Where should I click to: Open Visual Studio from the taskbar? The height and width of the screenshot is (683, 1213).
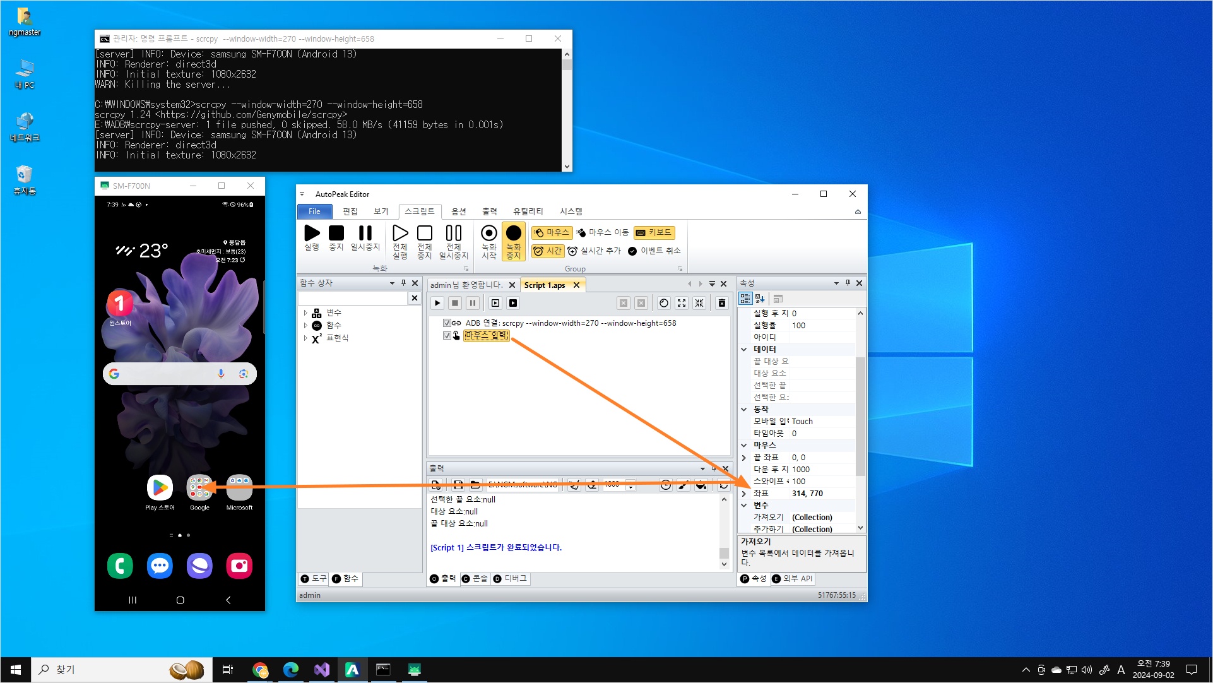tap(322, 670)
